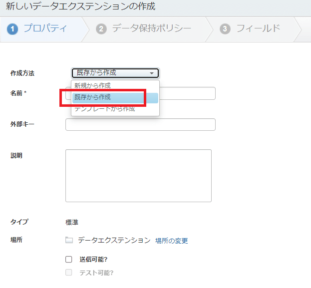Click the 場所 field label
Viewport: 311px width, 288px height.
(x=16, y=240)
